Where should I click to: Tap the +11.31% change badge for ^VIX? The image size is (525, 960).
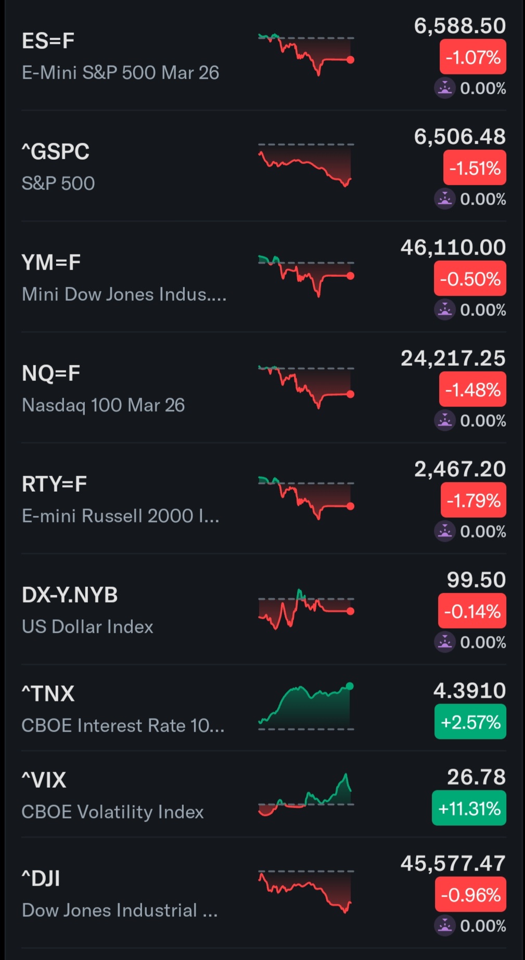(x=469, y=808)
